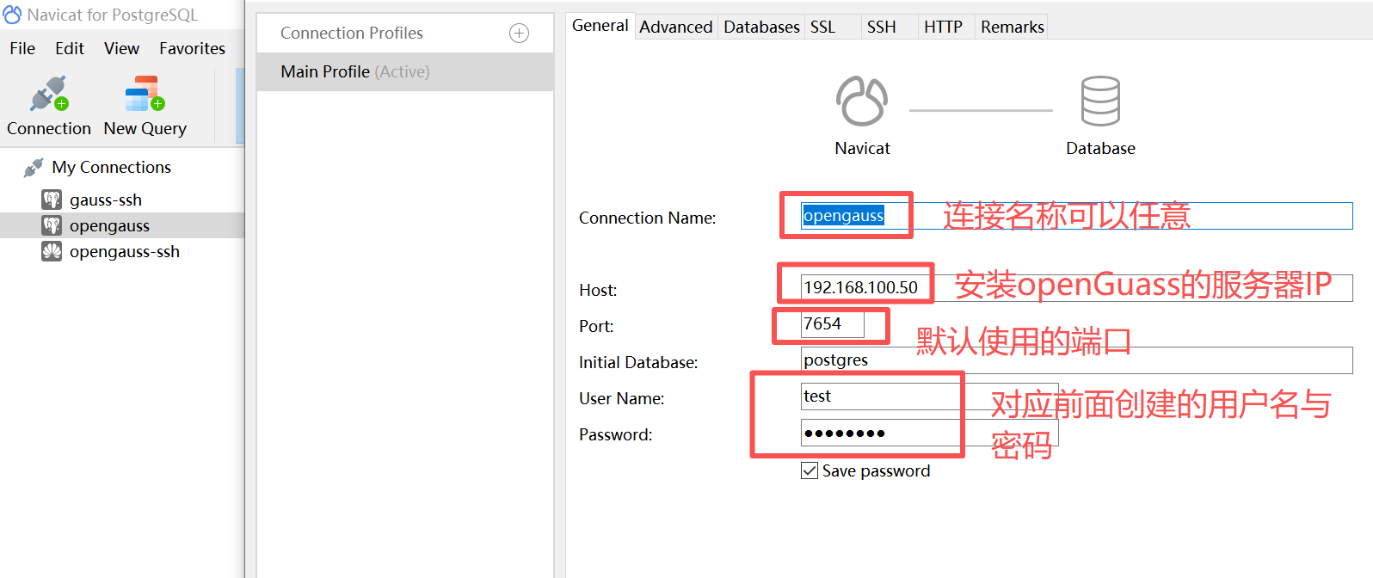Select the opengauss connection
This screenshot has width=1373, height=578.
click(122, 225)
